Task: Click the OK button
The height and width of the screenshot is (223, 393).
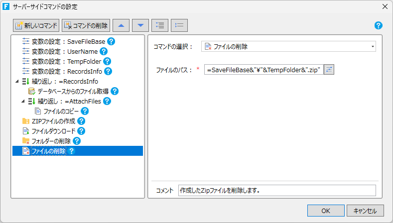Action: pos(326,211)
